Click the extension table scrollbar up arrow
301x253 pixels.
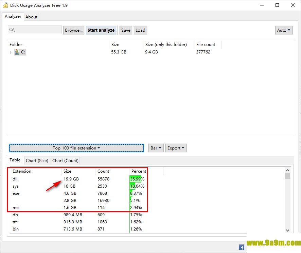coord(287,170)
